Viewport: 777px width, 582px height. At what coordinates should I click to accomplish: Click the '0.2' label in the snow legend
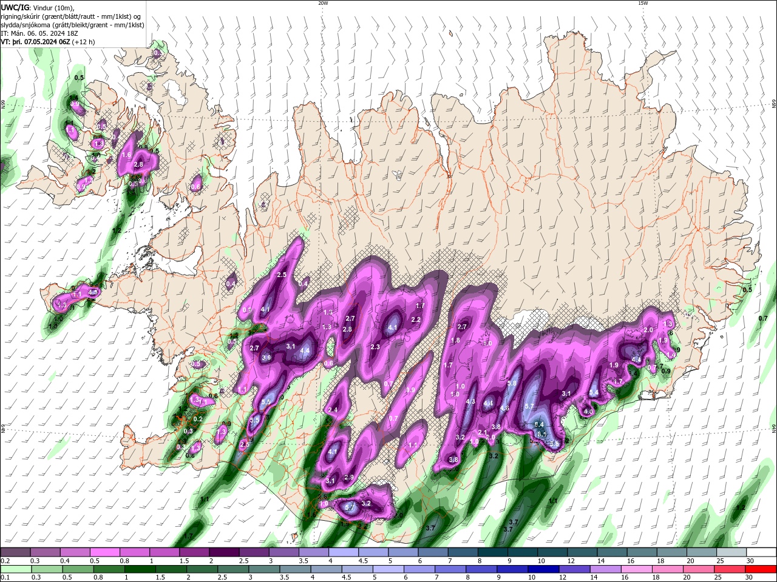5,561
